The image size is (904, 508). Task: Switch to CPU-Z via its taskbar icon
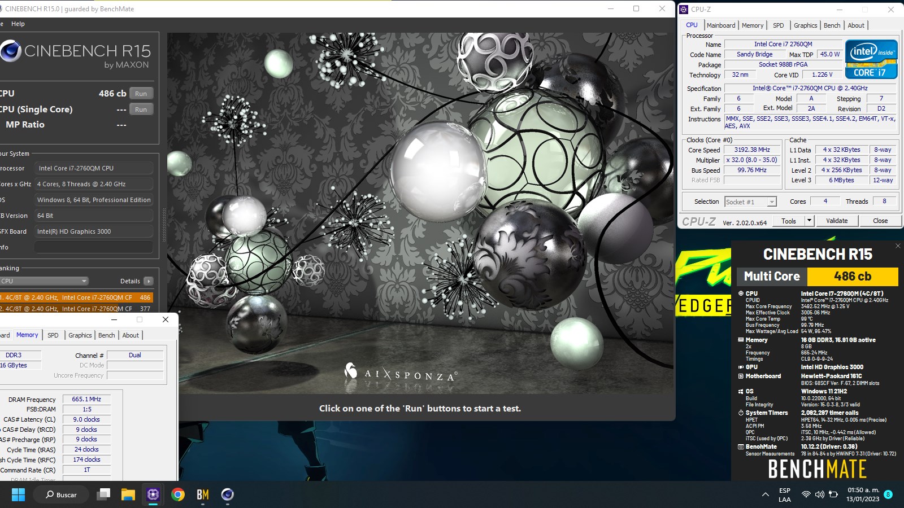[x=153, y=494]
